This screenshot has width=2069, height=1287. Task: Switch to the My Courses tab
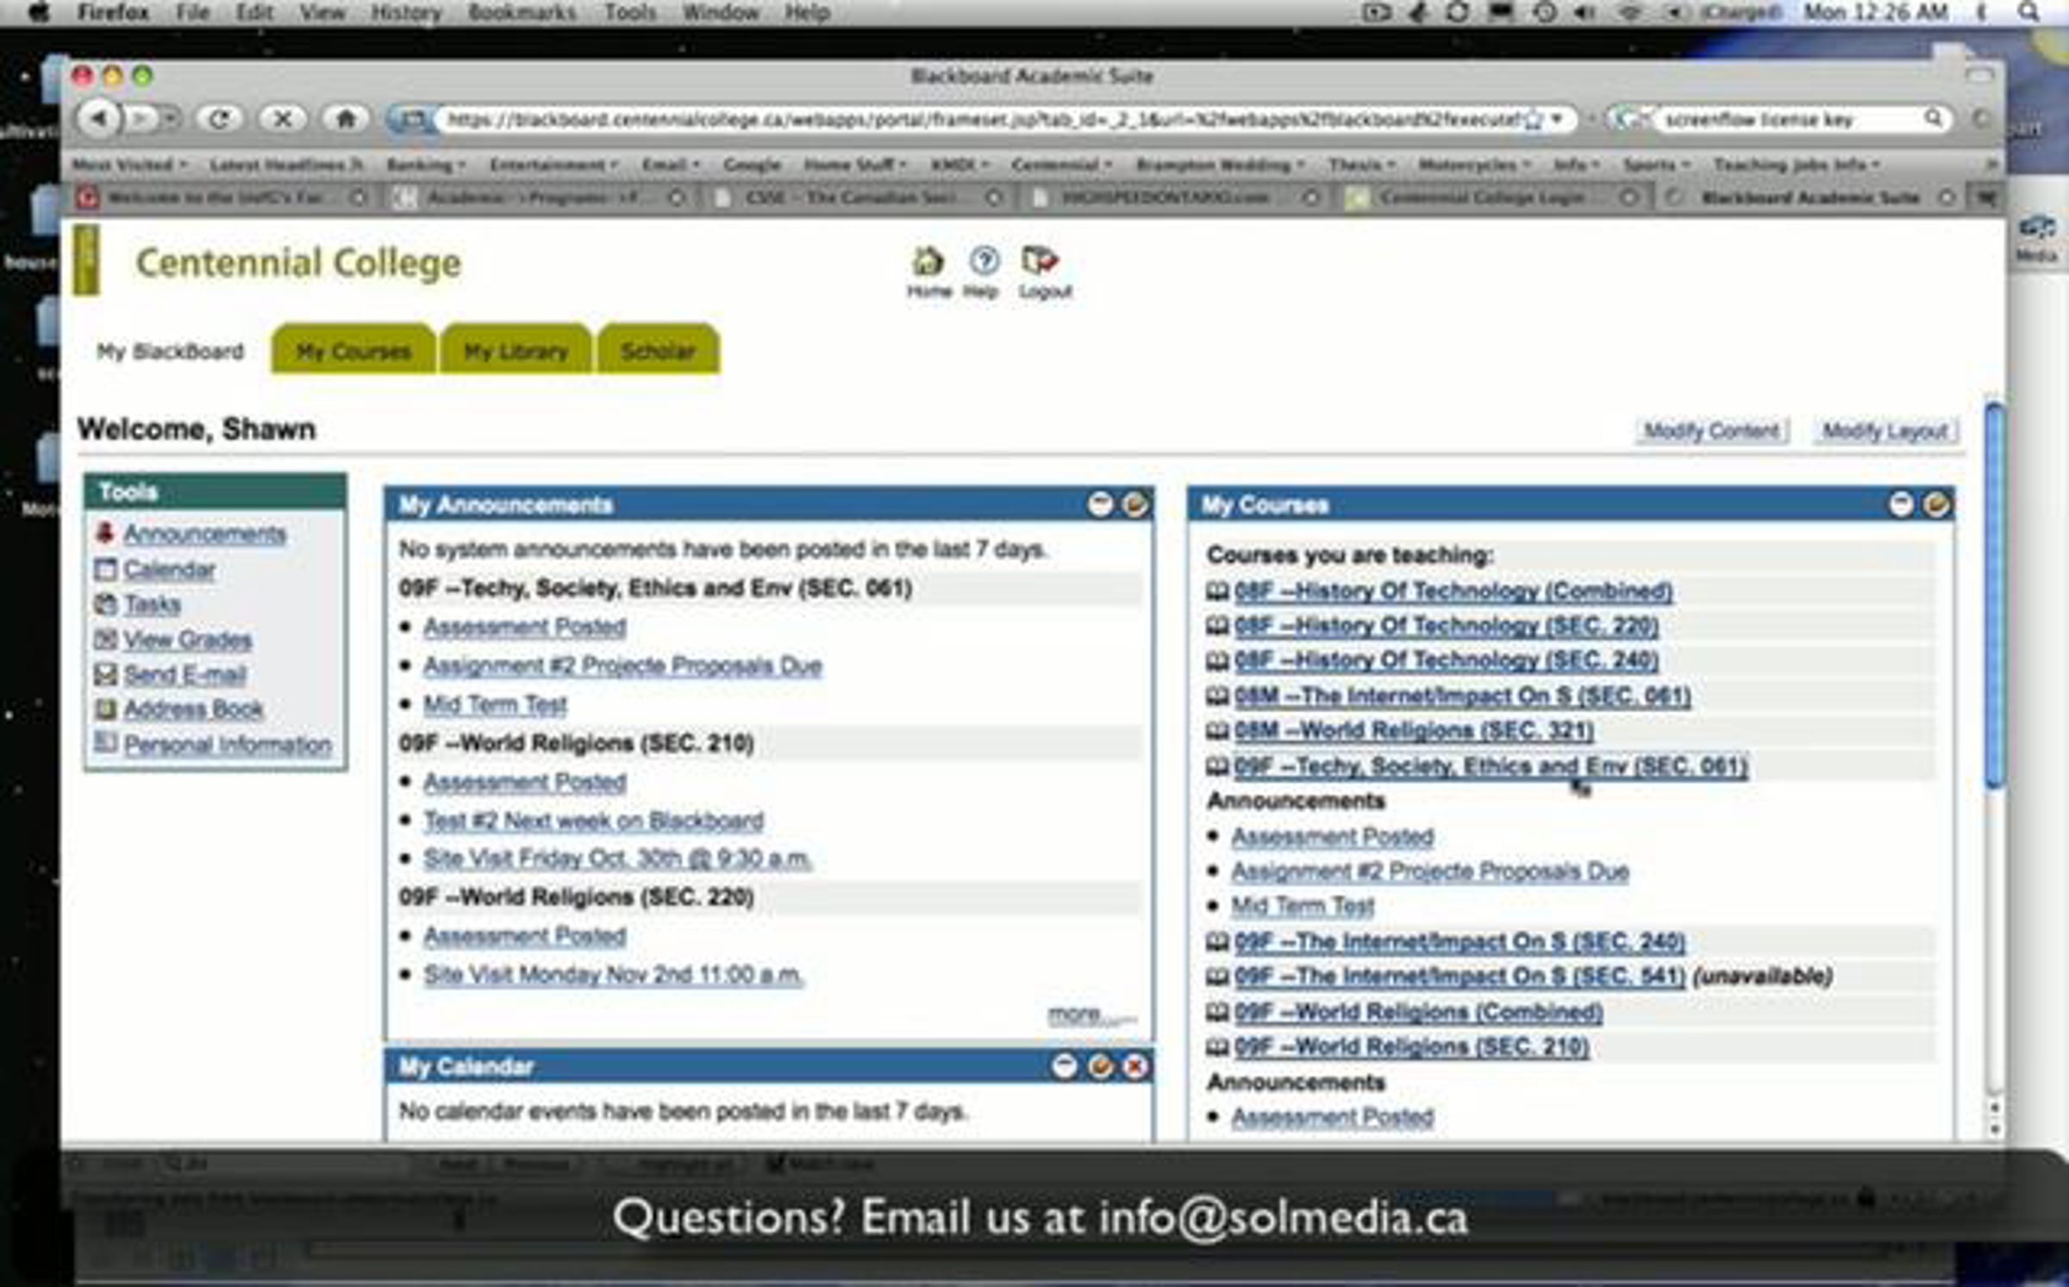[353, 350]
